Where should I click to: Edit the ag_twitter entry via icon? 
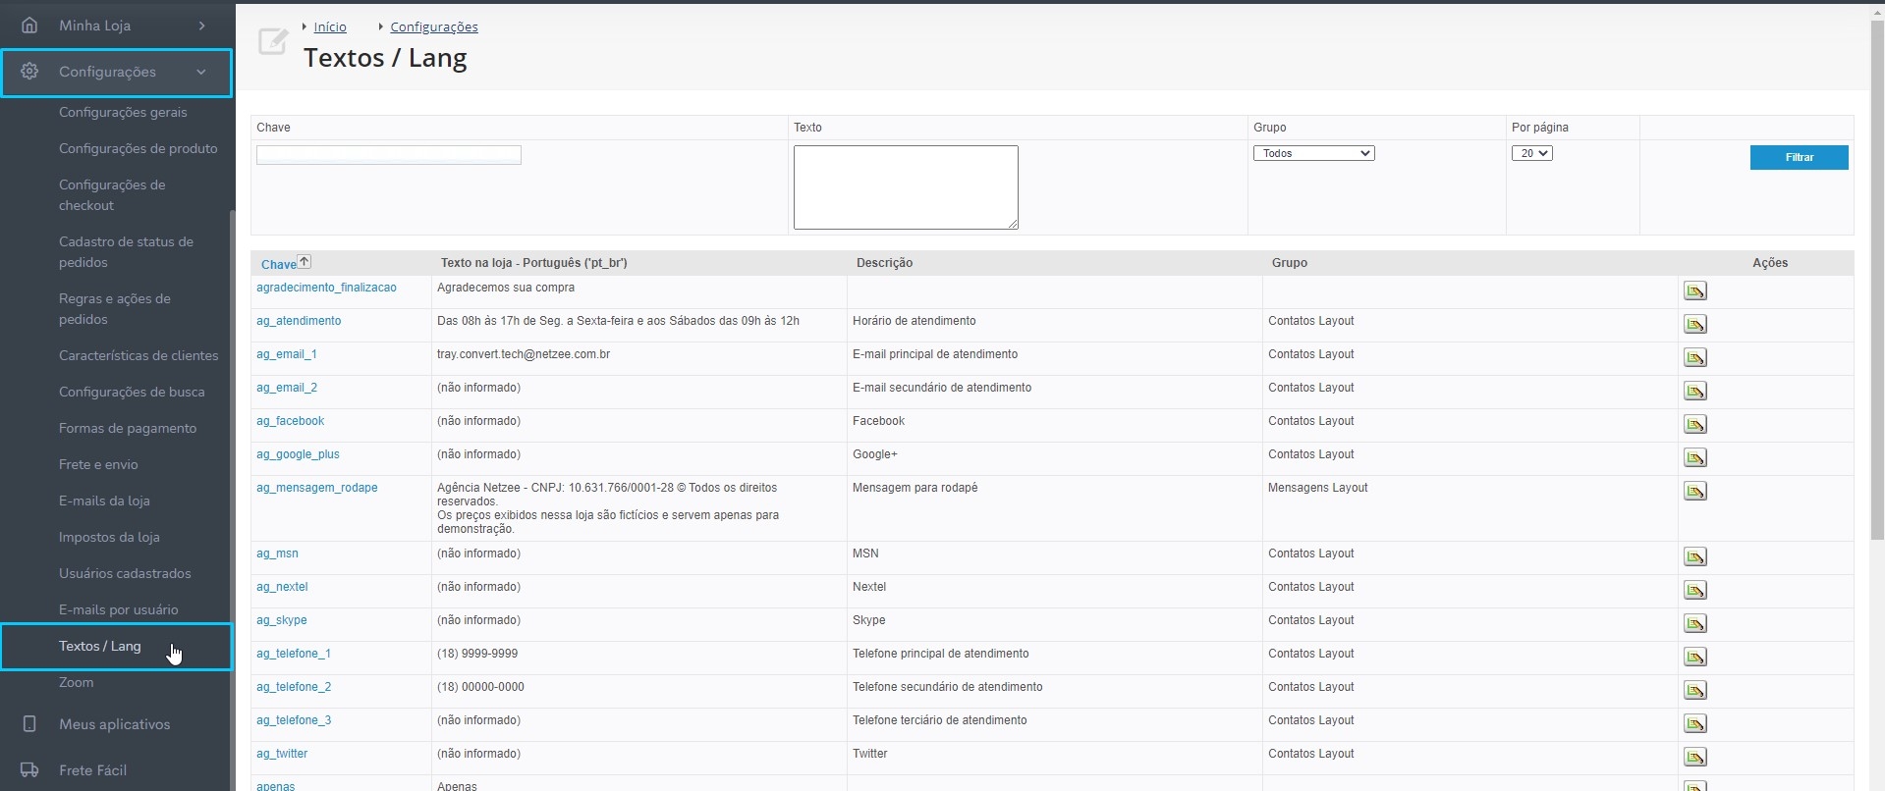[x=1694, y=758]
